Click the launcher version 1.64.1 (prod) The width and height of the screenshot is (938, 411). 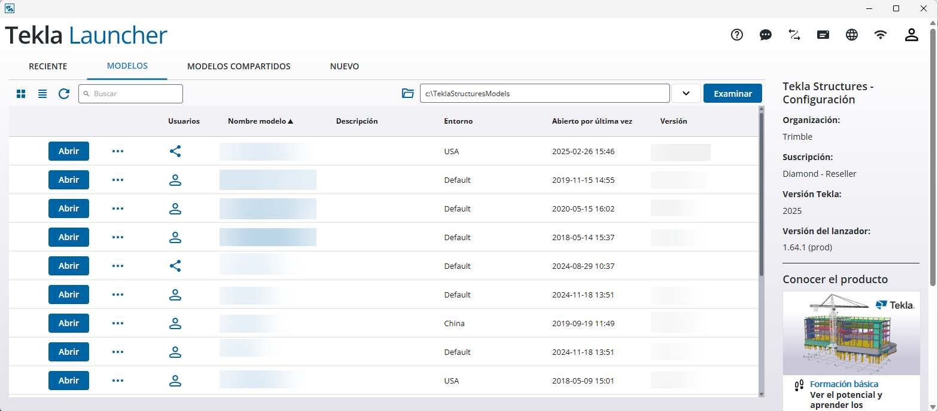807,247
